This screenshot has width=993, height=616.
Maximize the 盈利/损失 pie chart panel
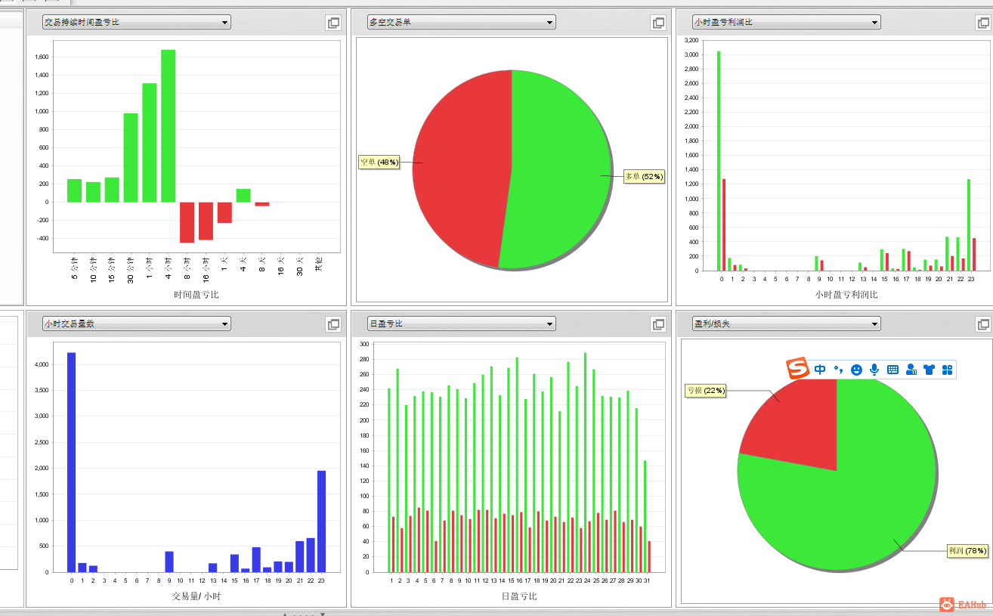[983, 324]
